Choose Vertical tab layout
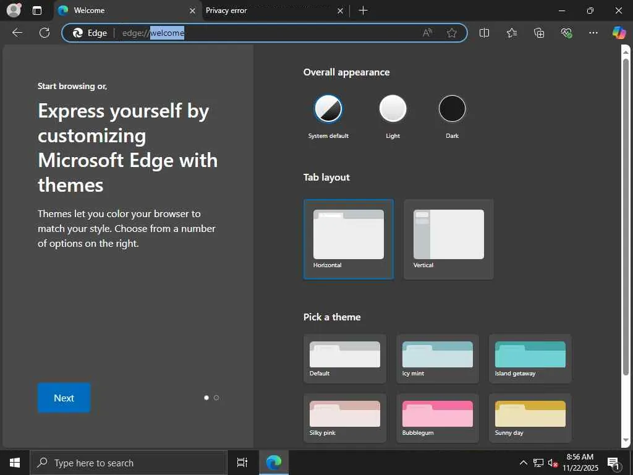Image resolution: width=633 pixels, height=475 pixels. click(x=449, y=239)
